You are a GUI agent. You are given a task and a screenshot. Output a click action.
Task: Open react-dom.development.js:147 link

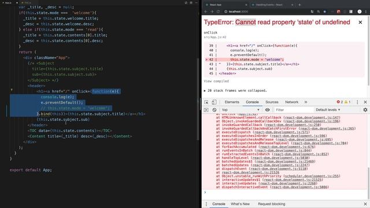coord(312,117)
